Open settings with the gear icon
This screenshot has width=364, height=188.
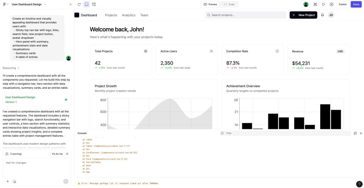[x=332, y=4]
